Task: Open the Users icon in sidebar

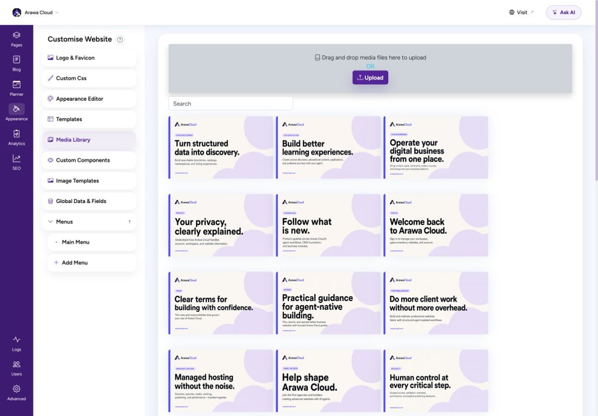Action: tap(16, 364)
